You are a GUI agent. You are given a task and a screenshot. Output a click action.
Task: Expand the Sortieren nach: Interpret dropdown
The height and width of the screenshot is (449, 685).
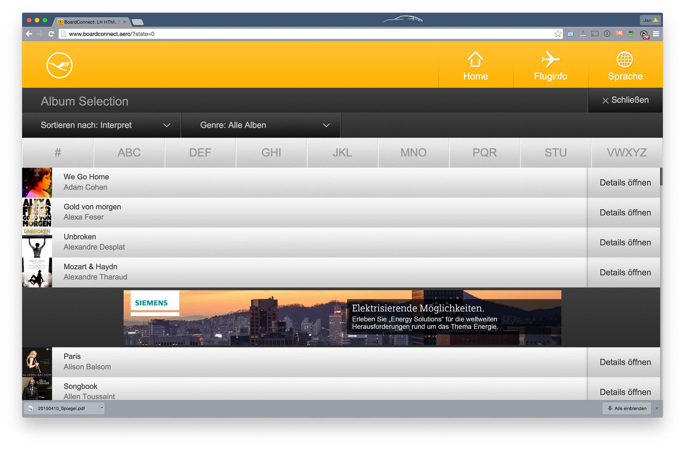[x=102, y=125]
